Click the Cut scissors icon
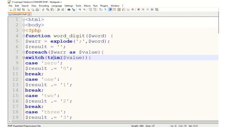Image resolution: width=227 pixels, height=127 pixels. point(43,10)
